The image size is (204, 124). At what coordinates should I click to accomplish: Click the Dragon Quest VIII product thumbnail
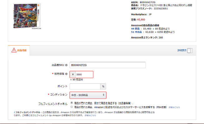point(27,16)
